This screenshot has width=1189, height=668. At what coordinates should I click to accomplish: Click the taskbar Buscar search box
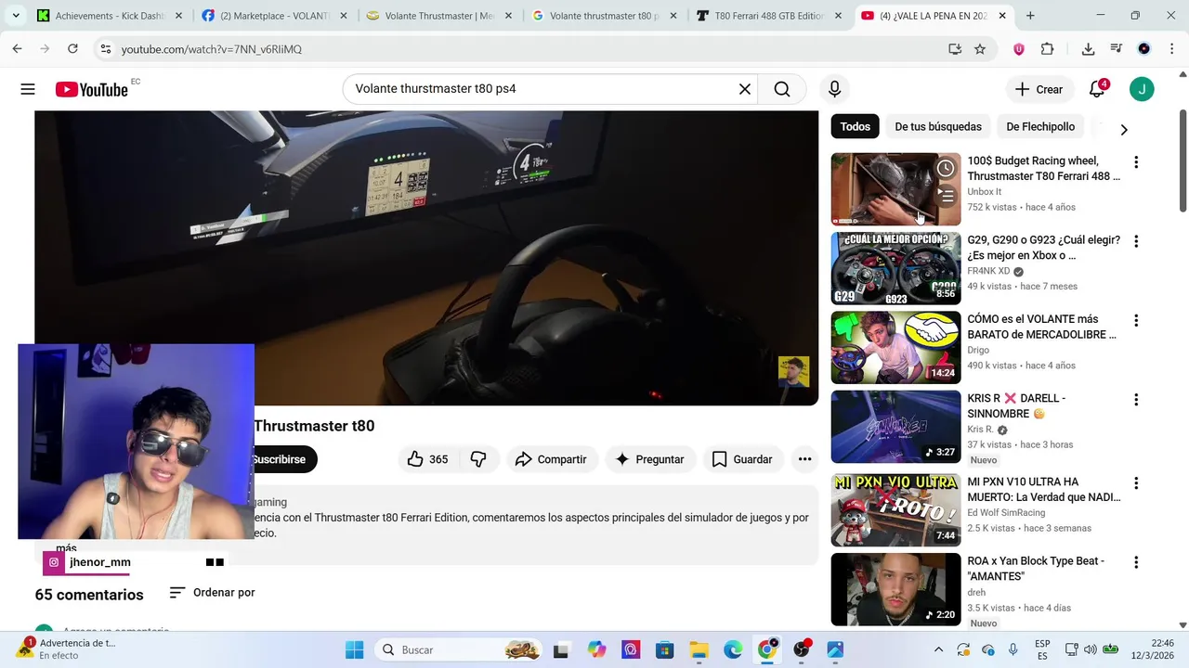460,649
